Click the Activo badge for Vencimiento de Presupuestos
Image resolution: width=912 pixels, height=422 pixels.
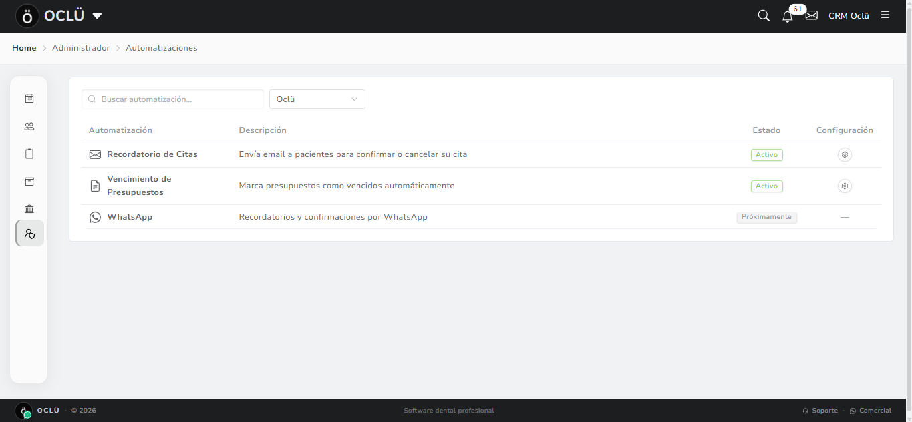click(x=766, y=186)
